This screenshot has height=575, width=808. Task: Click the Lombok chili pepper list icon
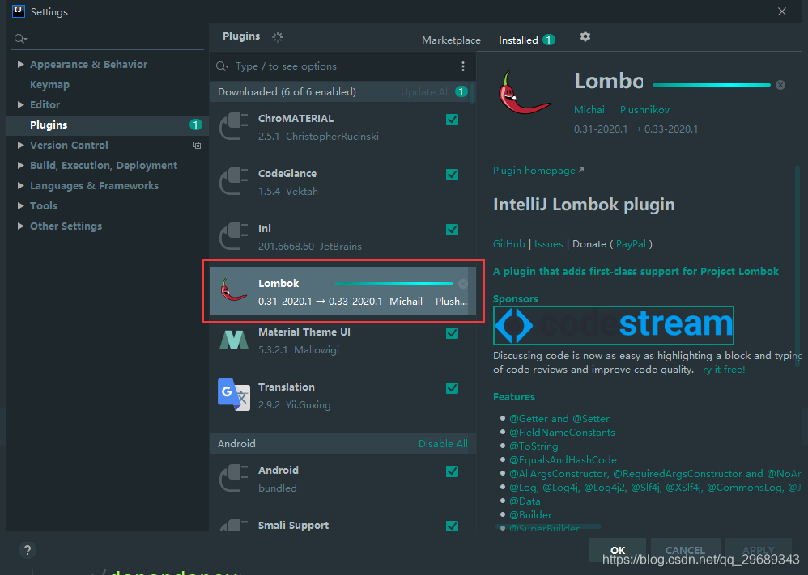click(233, 290)
